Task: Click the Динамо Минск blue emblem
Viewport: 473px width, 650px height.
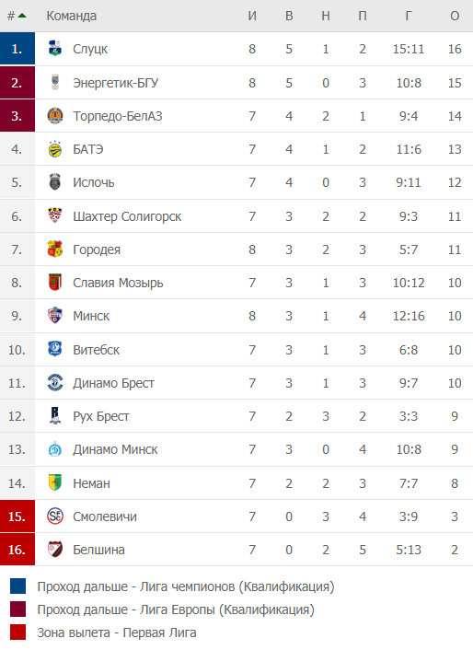Action: tap(54, 449)
